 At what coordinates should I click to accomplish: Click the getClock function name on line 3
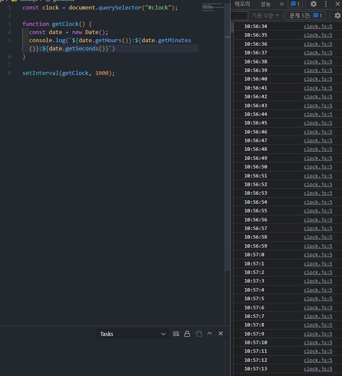tap(65, 24)
